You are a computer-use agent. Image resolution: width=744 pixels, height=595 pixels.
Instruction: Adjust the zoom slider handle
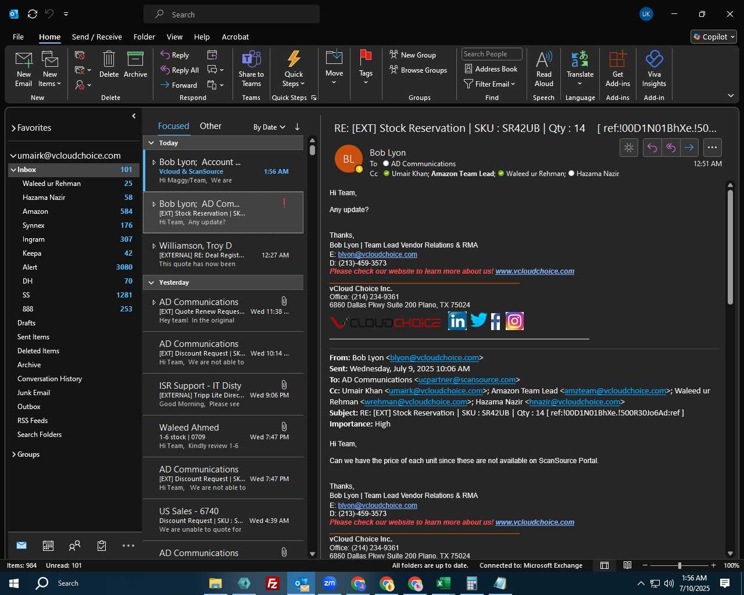point(679,565)
